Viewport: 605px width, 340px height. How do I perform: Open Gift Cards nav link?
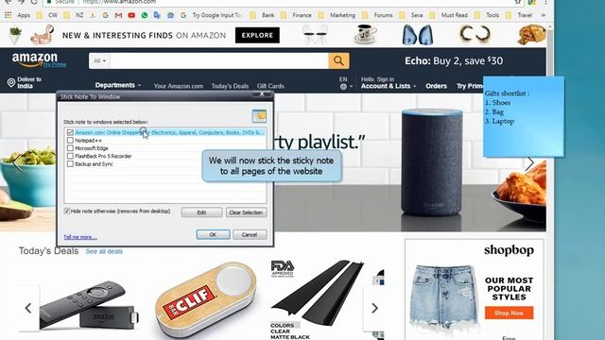(x=270, y=86)
